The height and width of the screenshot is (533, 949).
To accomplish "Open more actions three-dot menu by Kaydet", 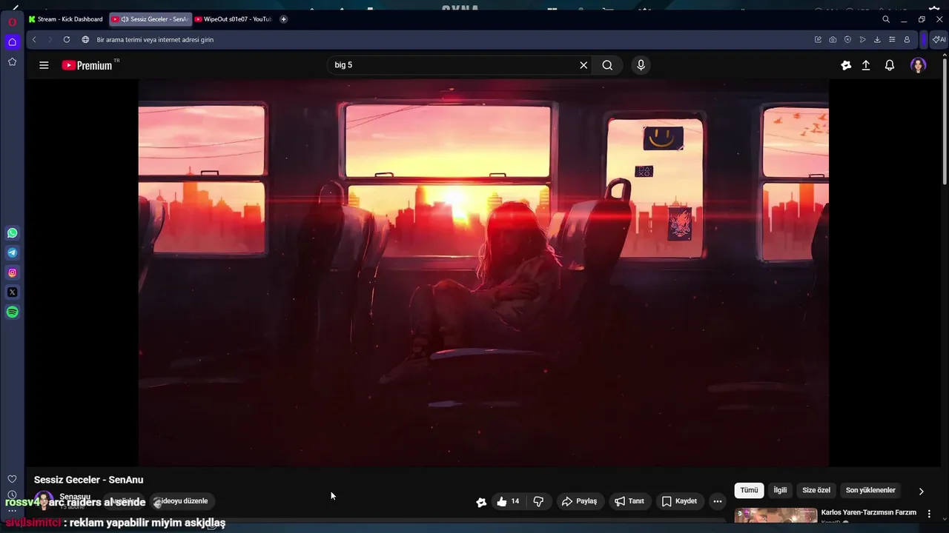I will pos(717,501).
